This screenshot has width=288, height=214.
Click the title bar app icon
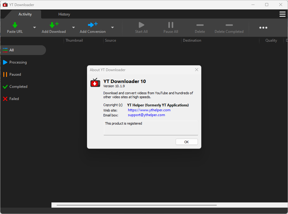[5, 5]
